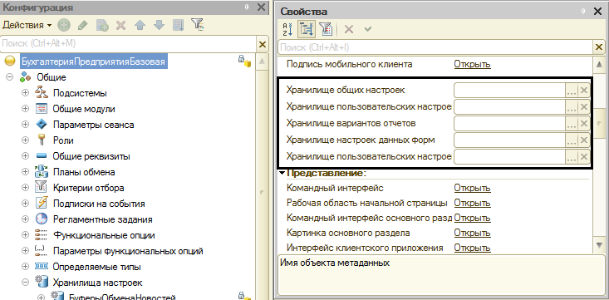Click the red X Delete icon in Configuration toolbar
The image size is (609, 300).
[121, 26]
